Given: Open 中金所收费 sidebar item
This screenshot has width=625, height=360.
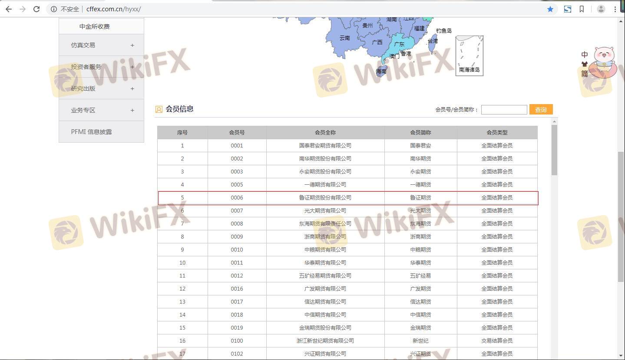Looking at the screenshot, I should coord(94,26).
